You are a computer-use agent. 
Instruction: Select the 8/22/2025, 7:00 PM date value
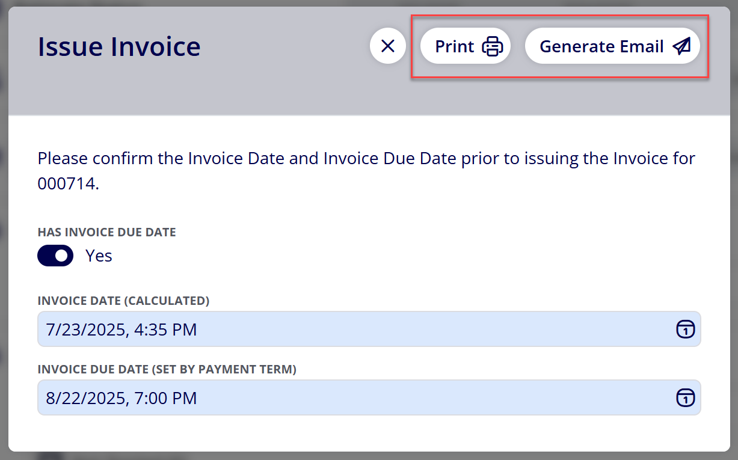click(121, 398)
